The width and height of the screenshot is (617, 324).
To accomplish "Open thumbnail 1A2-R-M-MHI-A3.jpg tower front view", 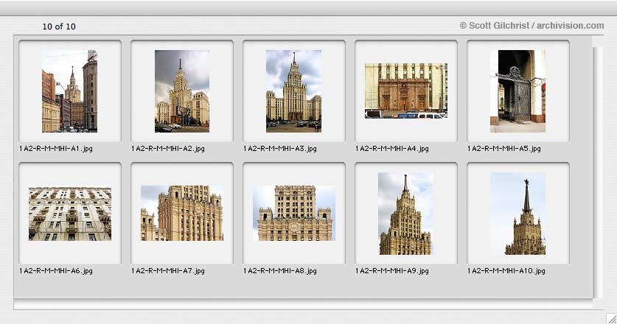I will [294, 91].
